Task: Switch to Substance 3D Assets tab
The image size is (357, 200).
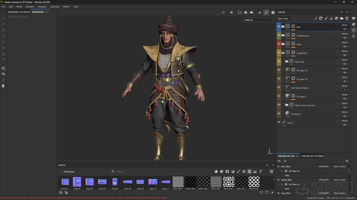Action: 19,12
